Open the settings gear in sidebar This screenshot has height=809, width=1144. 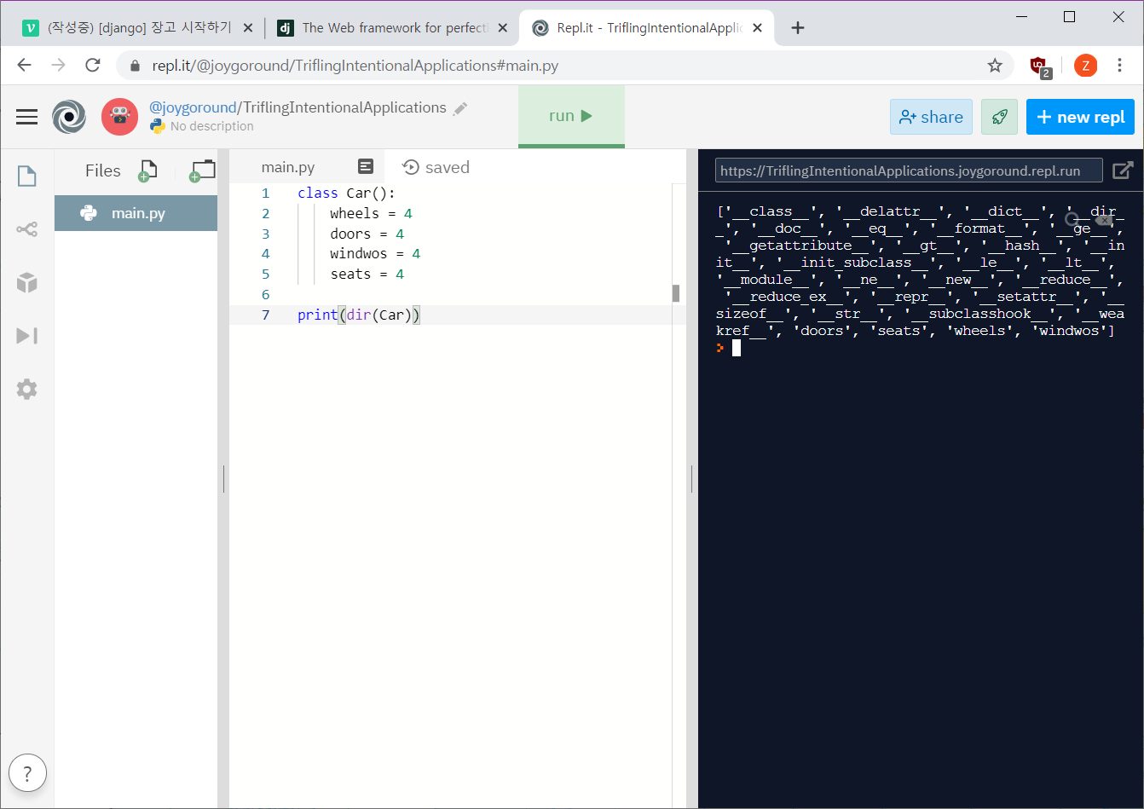pos(27,390)
